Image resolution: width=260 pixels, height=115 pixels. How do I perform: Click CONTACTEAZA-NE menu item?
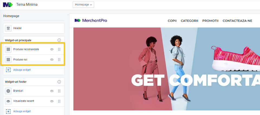pos(237,21)
